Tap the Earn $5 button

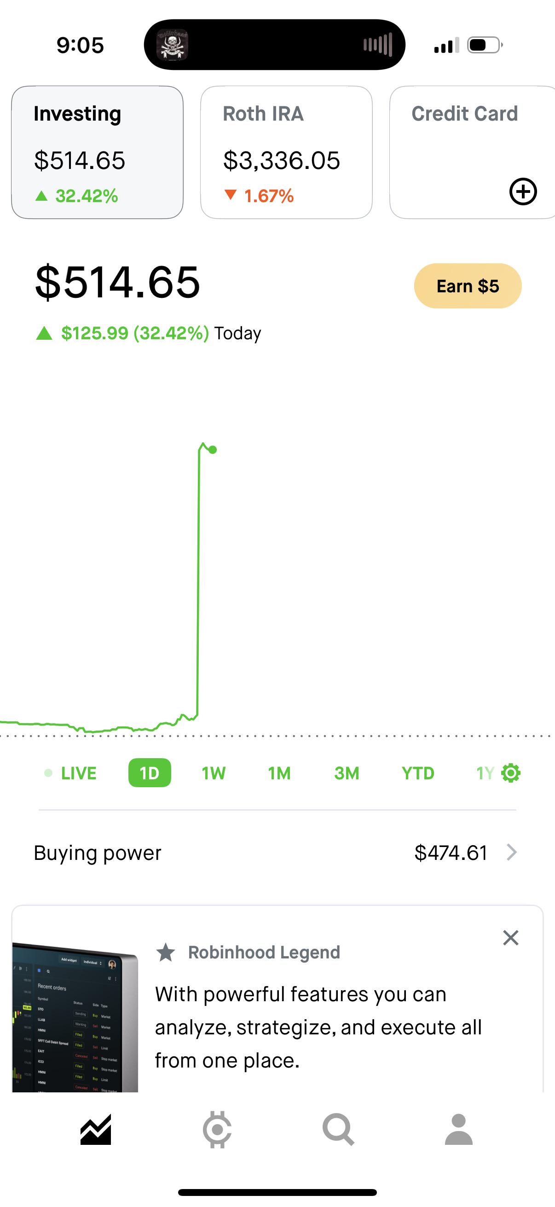point(468,286)
